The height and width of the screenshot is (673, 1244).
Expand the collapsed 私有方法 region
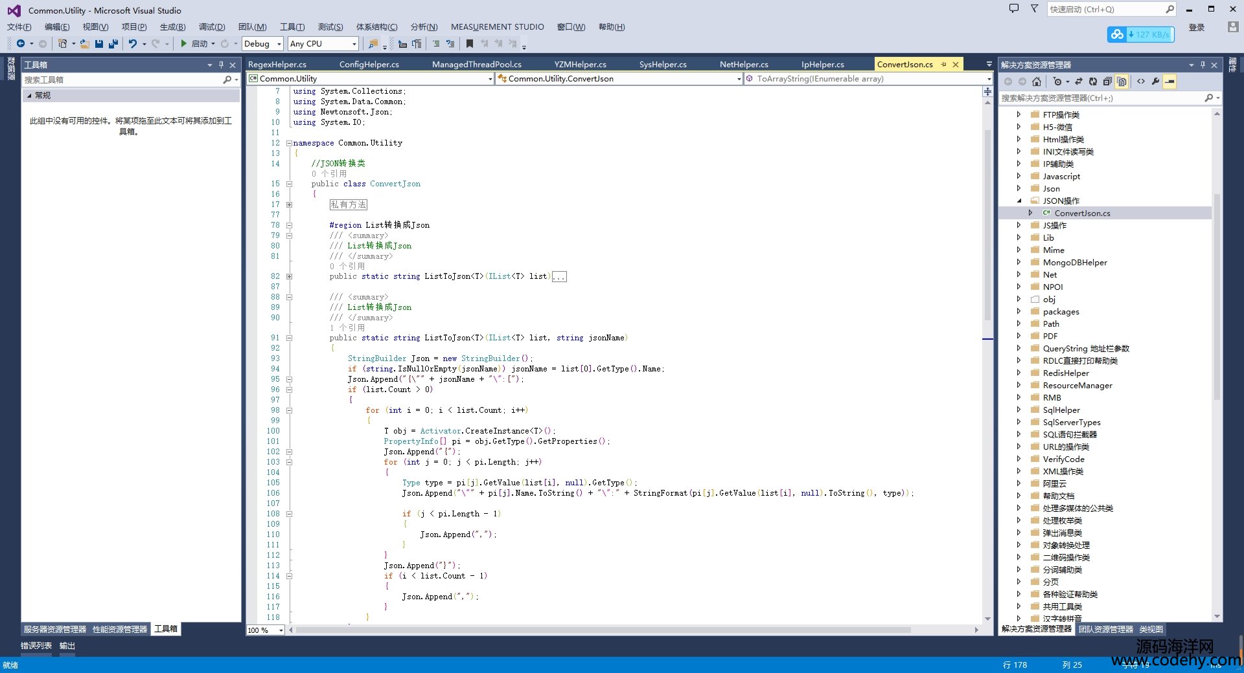289,204
